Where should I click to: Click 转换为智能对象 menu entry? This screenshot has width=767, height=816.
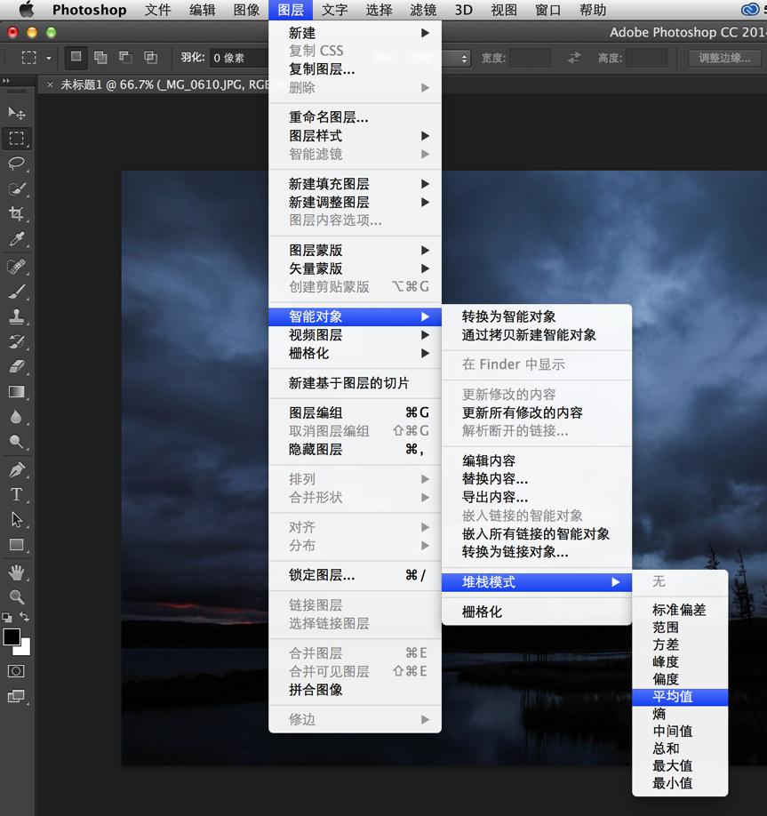point(508,316)
